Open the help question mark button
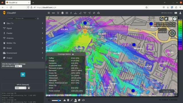 coord(175,19)
